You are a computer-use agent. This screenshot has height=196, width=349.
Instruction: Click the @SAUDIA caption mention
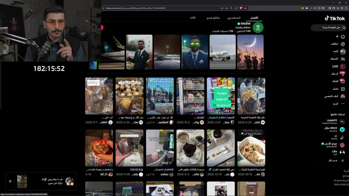pyautogui.click(x=137, y=170)
